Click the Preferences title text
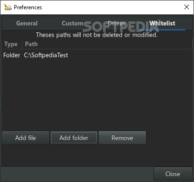 click(28, 7)
